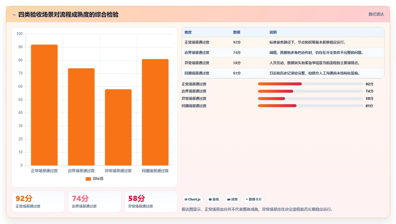Click the description starting 阈值、跨期和多角色

coord(316,53)
